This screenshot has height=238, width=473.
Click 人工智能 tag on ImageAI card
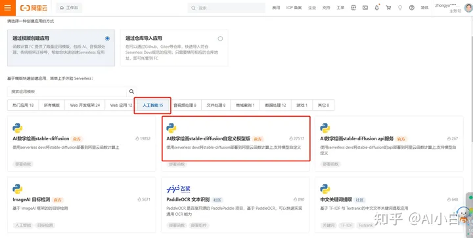coord(23,225)
